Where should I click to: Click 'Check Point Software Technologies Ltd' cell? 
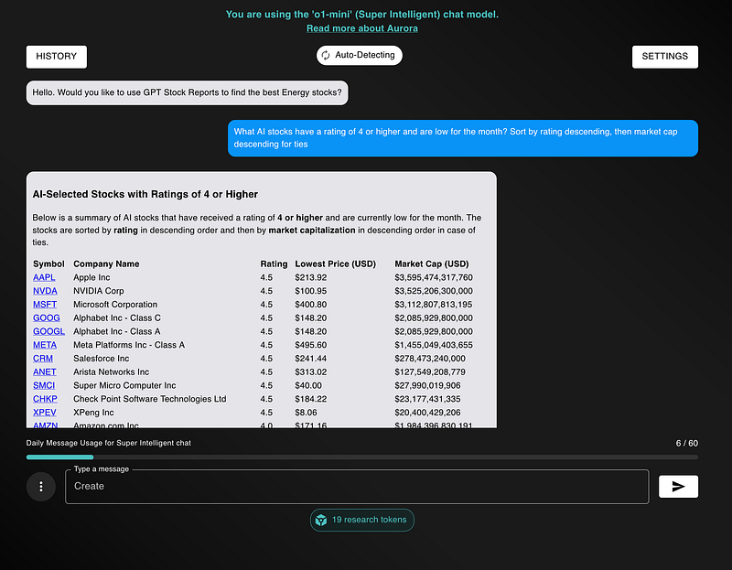point(149,399)
